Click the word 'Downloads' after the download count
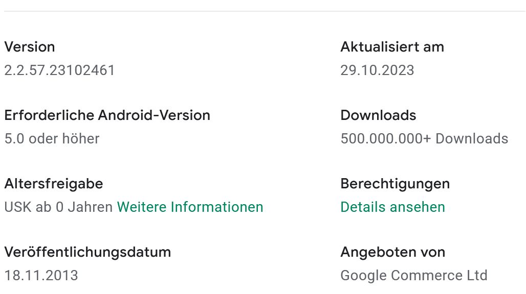 (472, 139)
